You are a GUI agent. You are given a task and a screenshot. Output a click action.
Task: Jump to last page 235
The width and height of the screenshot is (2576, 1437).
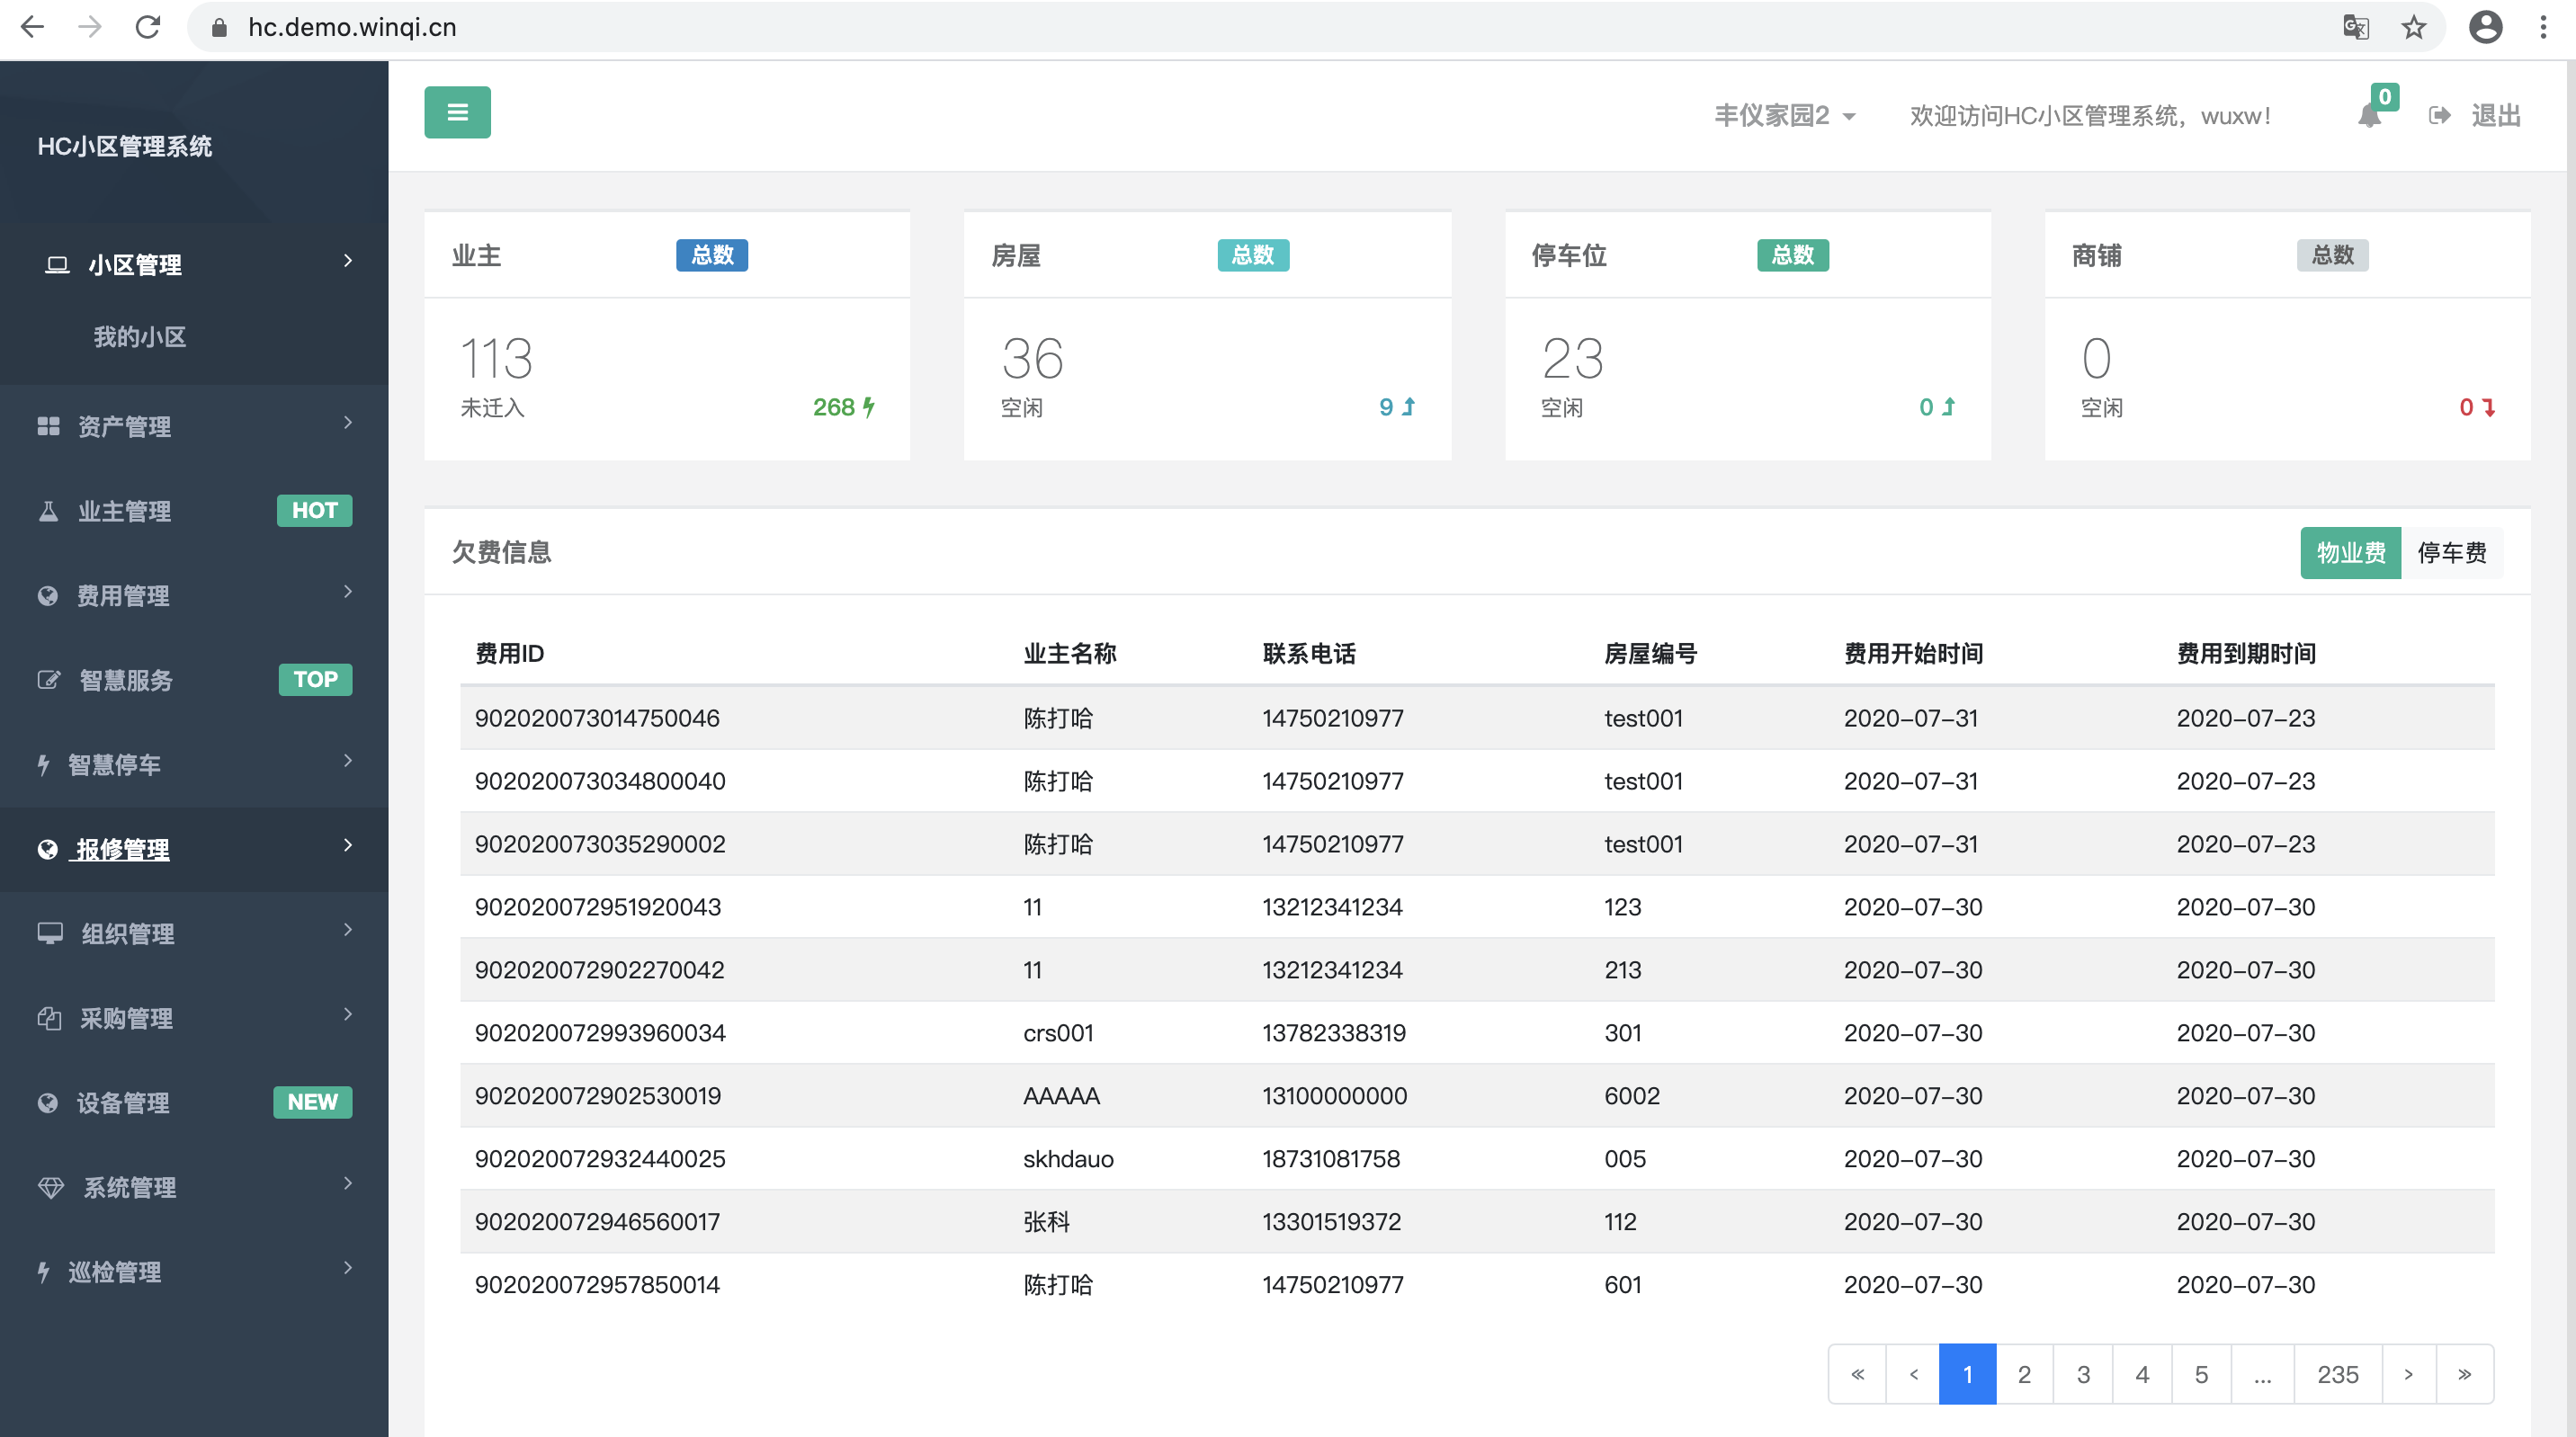click(x=2337, y=1374)
